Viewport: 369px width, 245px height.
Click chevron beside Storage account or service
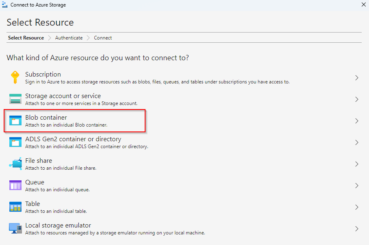click(x=356, y=99)
